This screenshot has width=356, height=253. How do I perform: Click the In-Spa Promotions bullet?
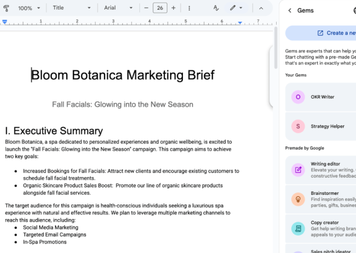pos(45,242)
